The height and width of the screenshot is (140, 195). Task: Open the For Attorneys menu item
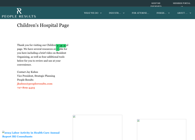pyautogui.click(x=141, y=13)
